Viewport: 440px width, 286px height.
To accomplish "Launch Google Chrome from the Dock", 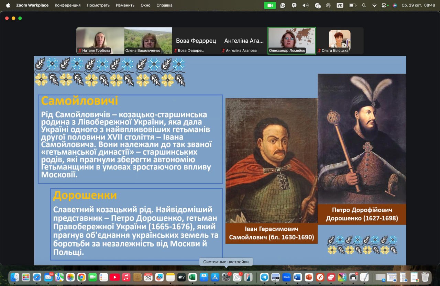I will (81, 277).
